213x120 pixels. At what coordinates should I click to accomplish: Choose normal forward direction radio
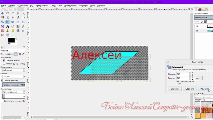pos(4,60)
